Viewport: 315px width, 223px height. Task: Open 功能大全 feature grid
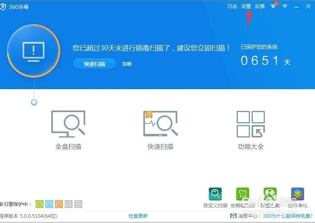click(x=251, y=130)
